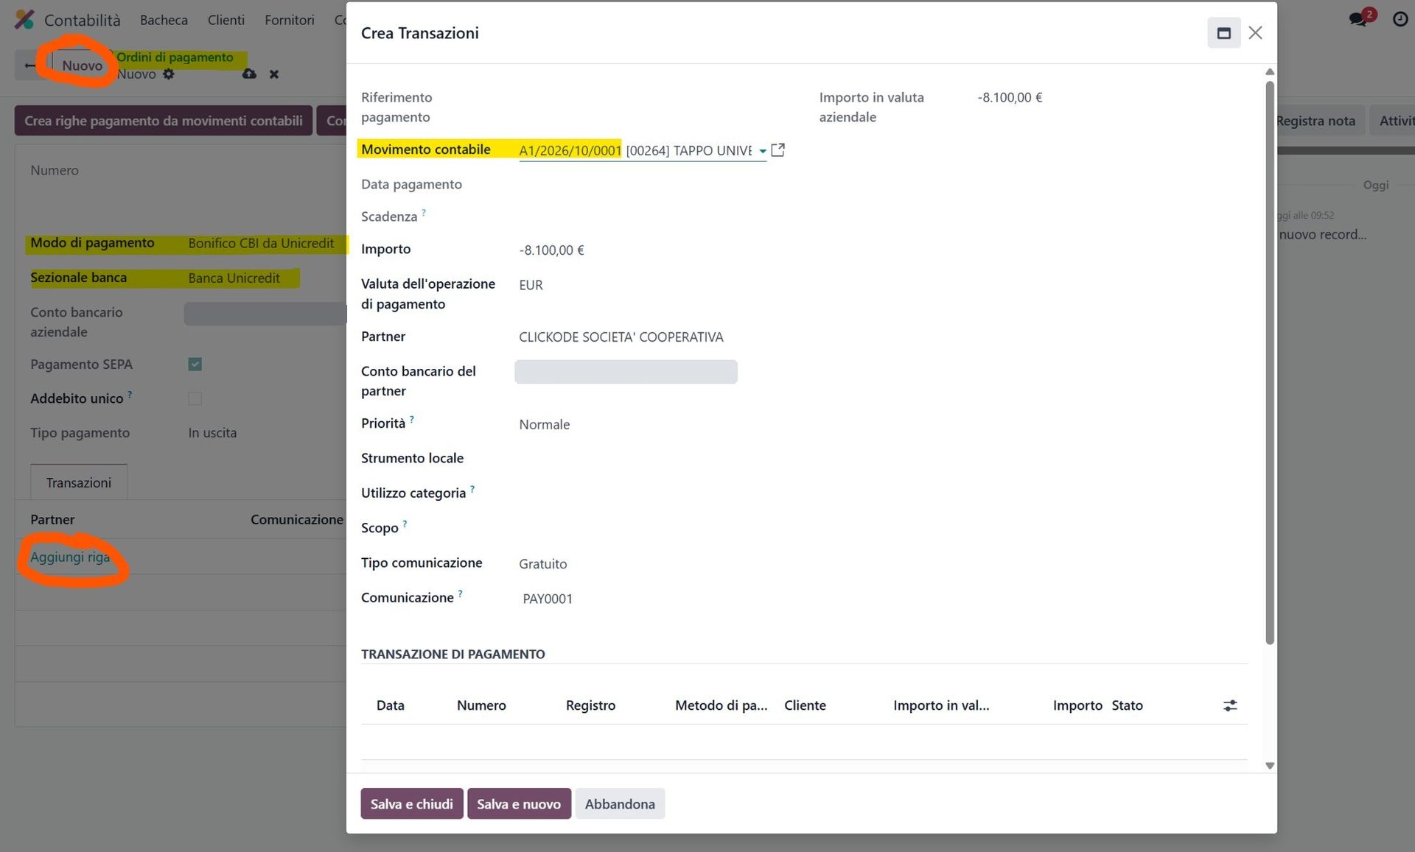Click the cloud save icon in the breadcrumb
This screenshot has height=852, width=1415.
(x=249, y=74)
